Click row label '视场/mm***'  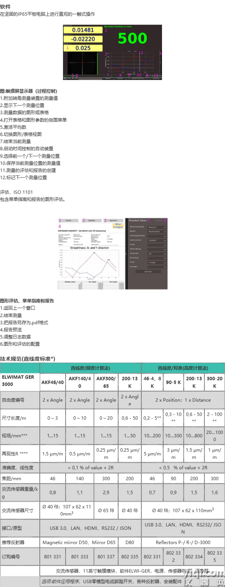pos(20,436)
